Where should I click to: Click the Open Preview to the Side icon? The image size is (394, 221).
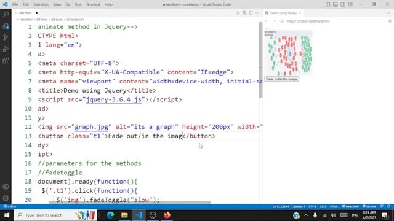coord(244,13)
